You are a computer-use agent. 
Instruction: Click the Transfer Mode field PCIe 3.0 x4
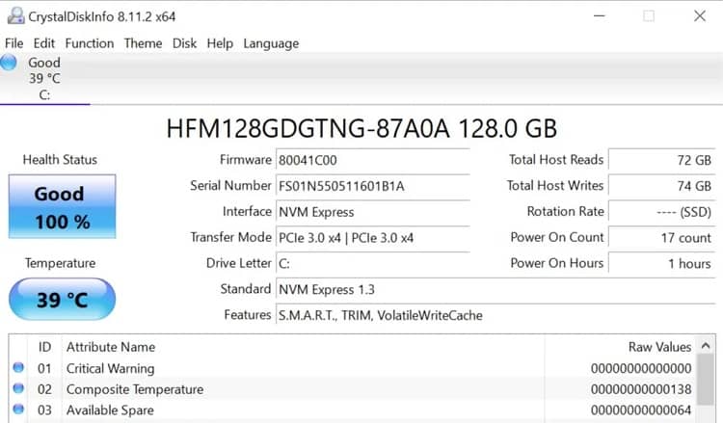pos(372,237)
